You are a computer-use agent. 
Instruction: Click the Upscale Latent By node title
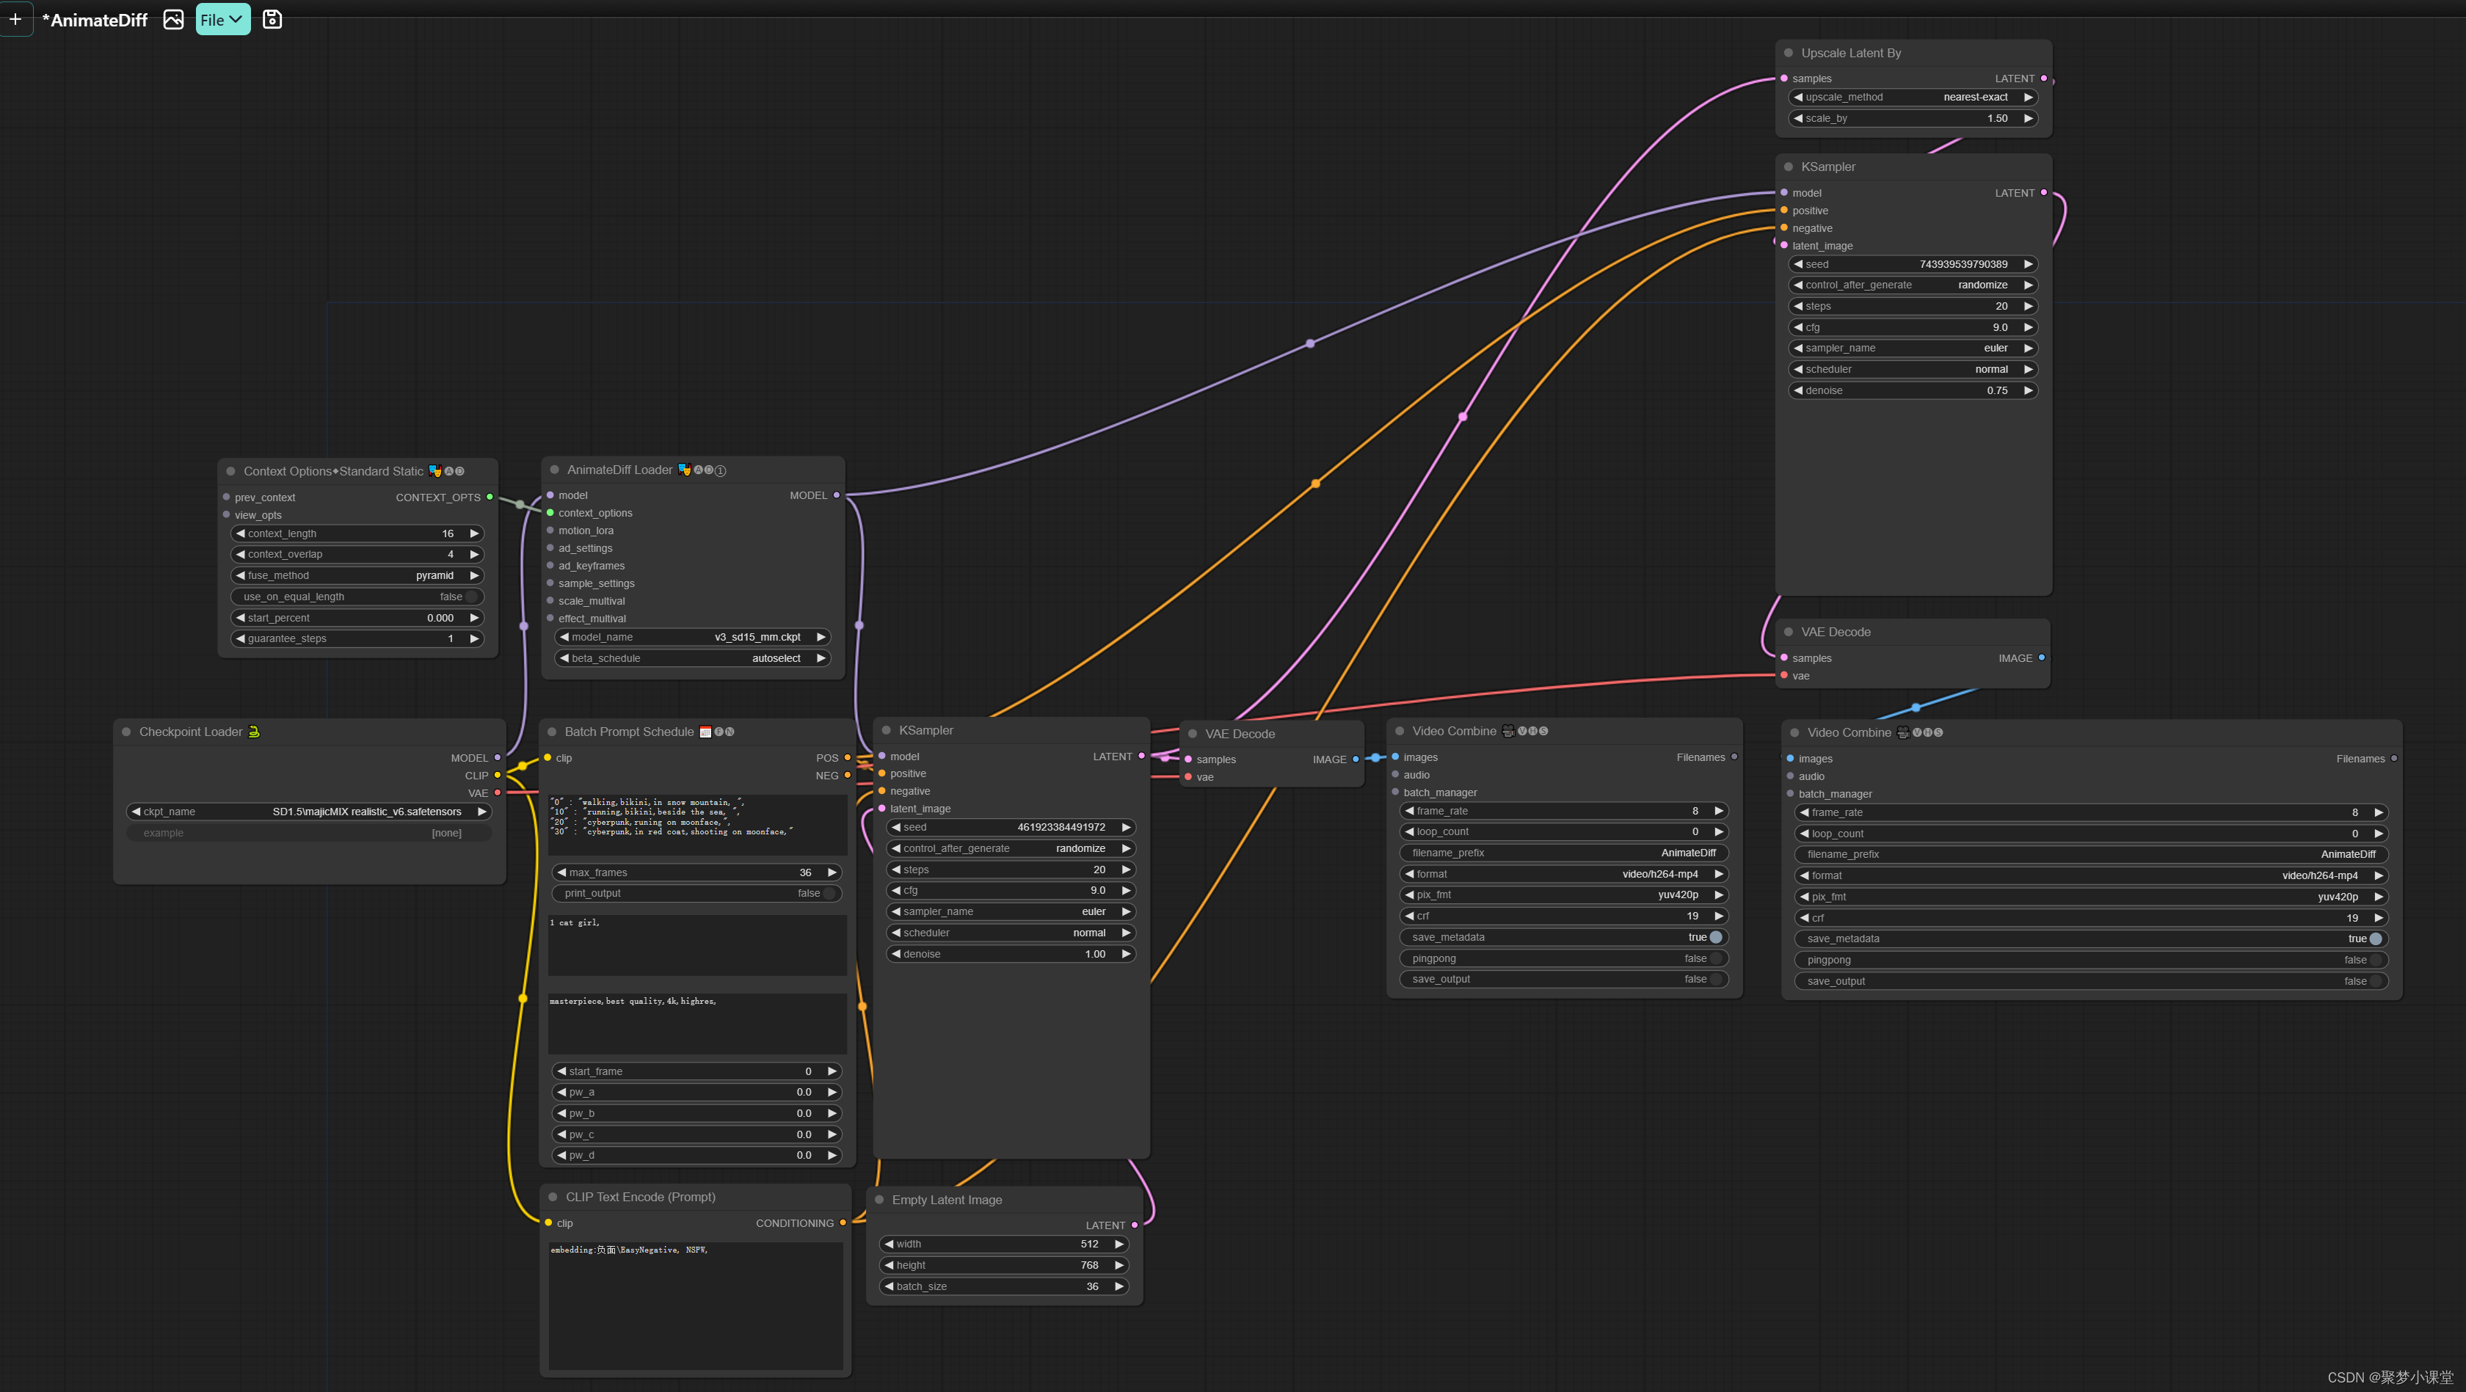(1850, 53)
